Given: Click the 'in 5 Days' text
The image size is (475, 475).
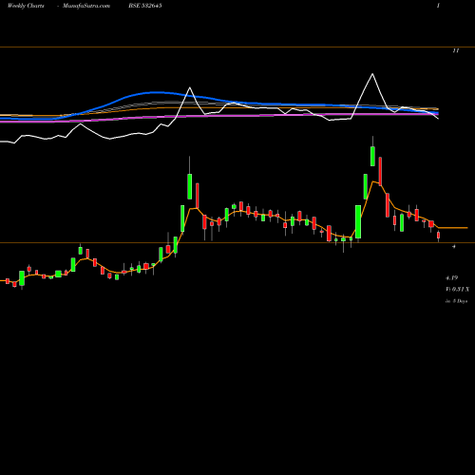Looking at the screenshot, I should (457, 301).
